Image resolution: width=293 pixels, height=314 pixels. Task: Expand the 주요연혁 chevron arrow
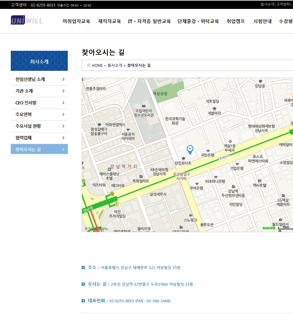[63, 114]
